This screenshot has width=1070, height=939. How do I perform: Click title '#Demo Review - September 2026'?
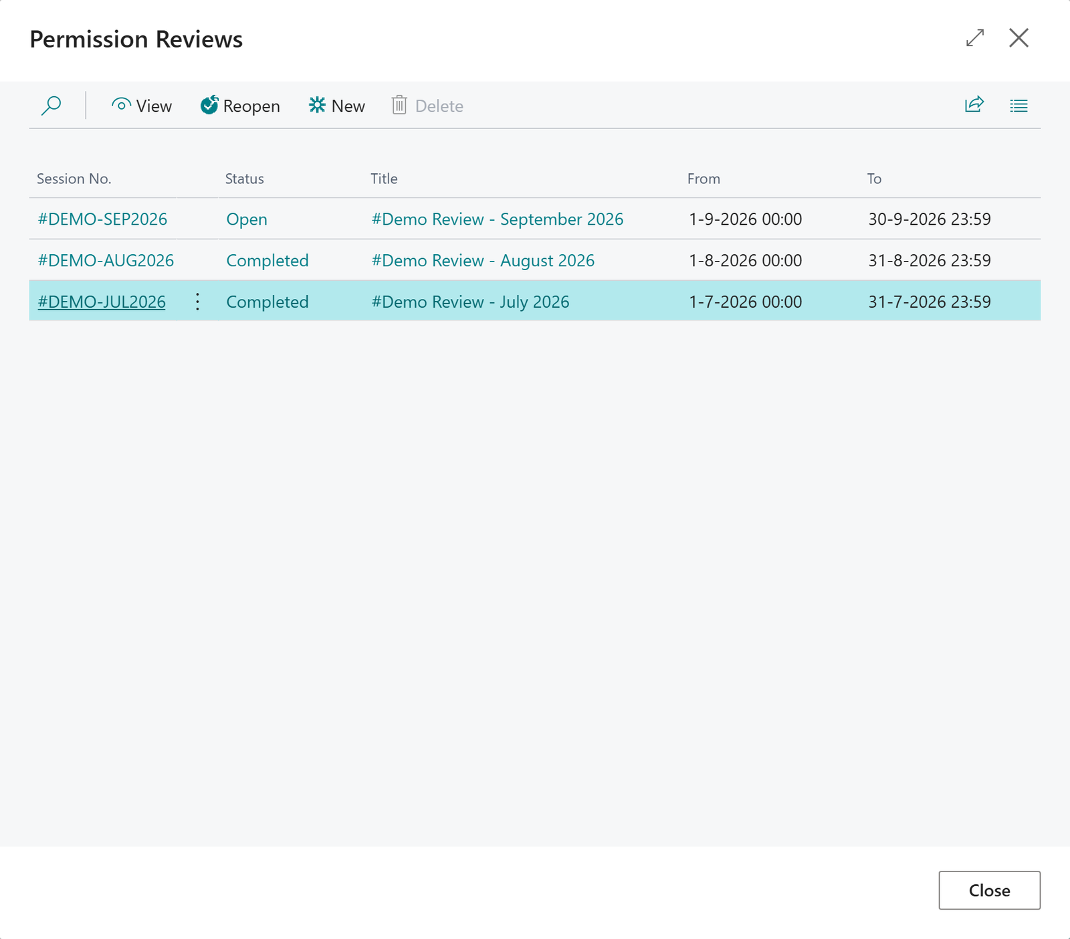(498, 219)
